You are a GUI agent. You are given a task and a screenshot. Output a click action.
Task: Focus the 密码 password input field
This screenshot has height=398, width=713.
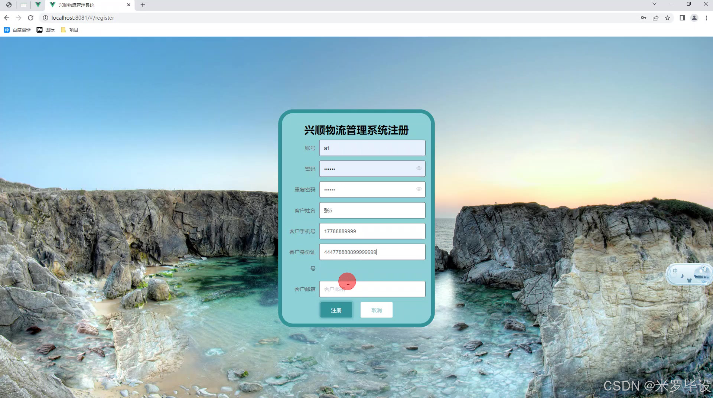[372, 169]
